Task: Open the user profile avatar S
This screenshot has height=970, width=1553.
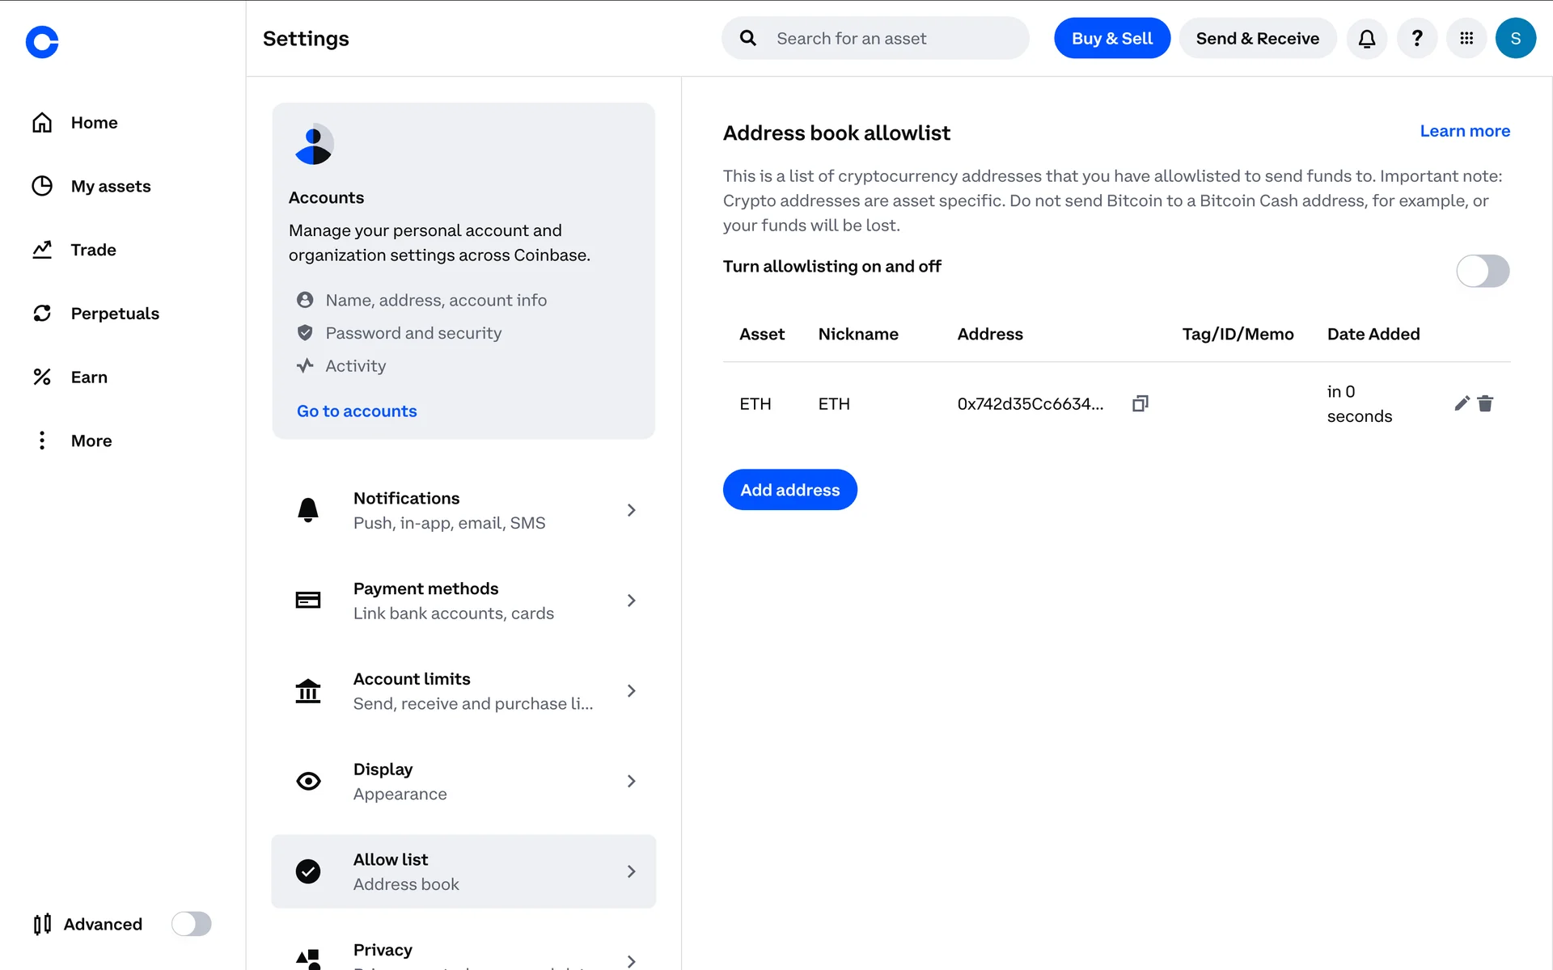Action: pyautogui.click(x=1516, y=39)
